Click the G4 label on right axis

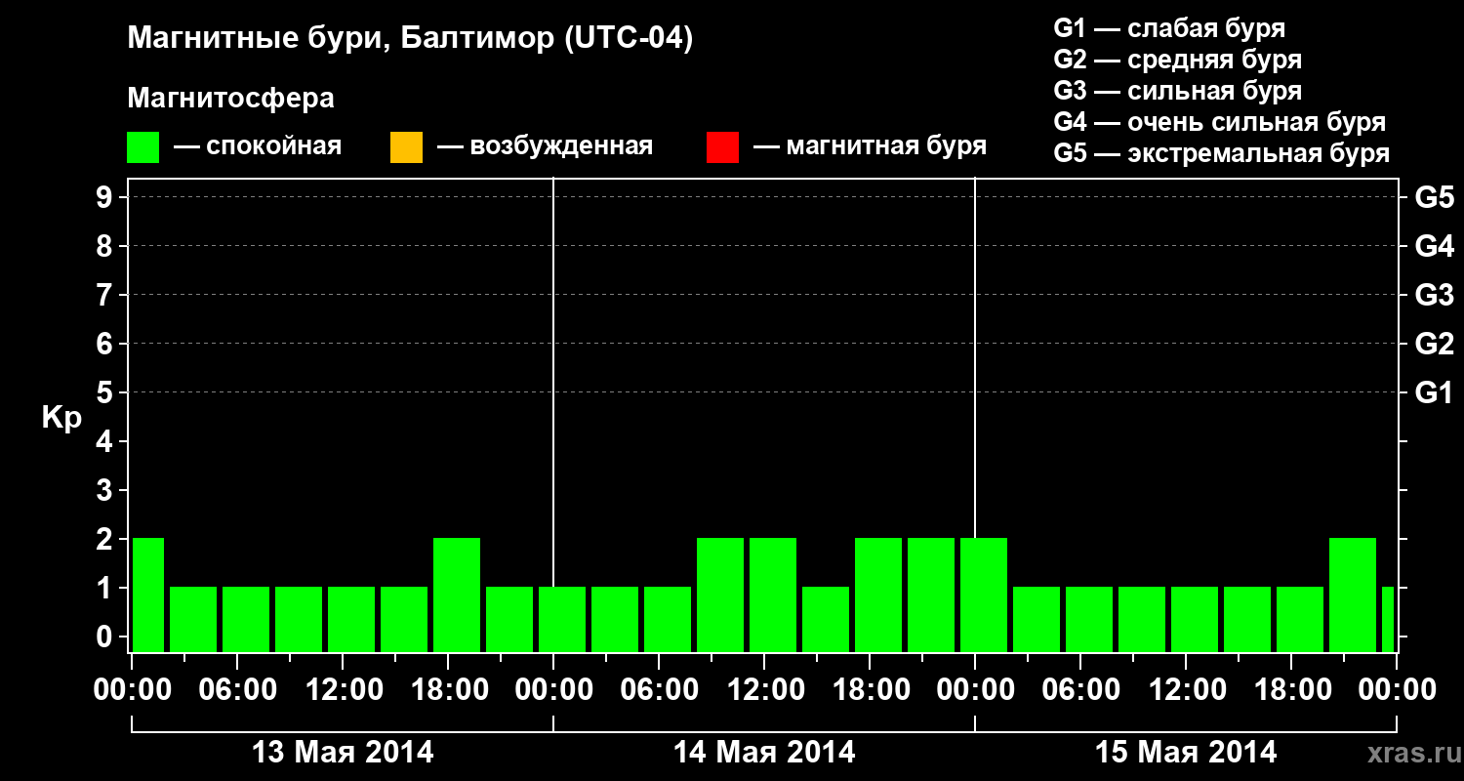(1435, 246)
